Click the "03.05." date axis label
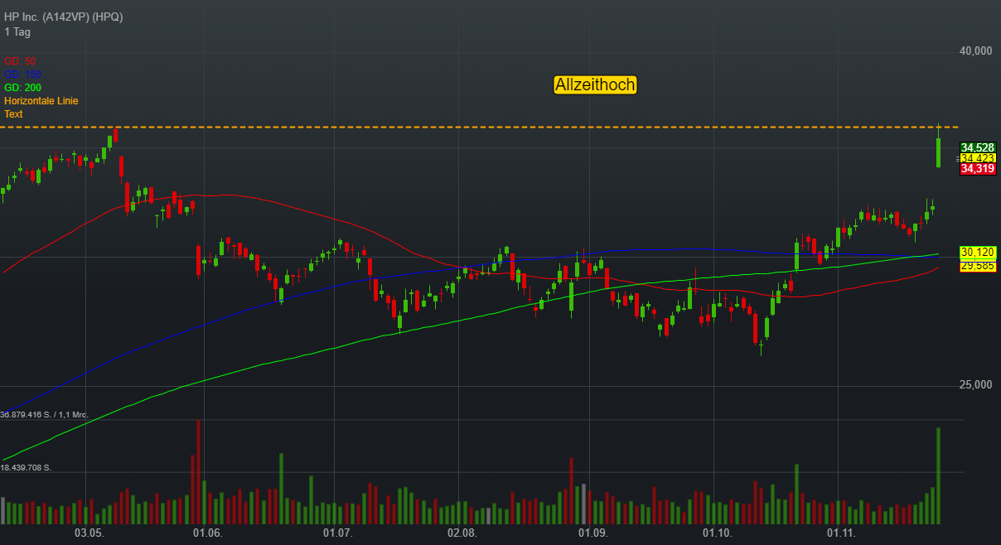Screen dimensions: 1001x545 [x=89, y=533]
